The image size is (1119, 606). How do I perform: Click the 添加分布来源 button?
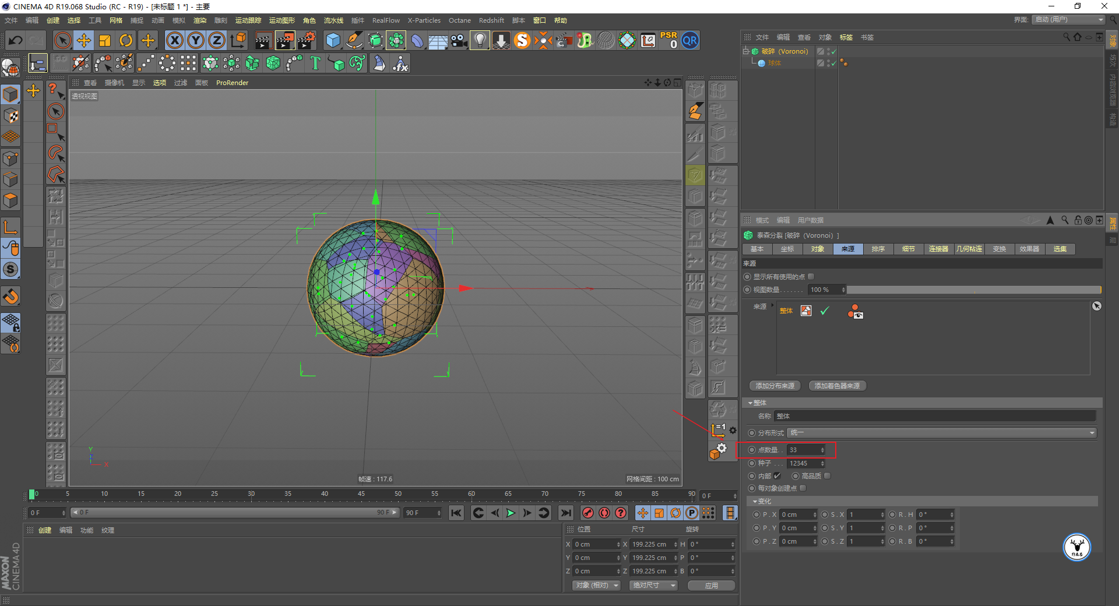pyautogui.click(x=775, y=386)
